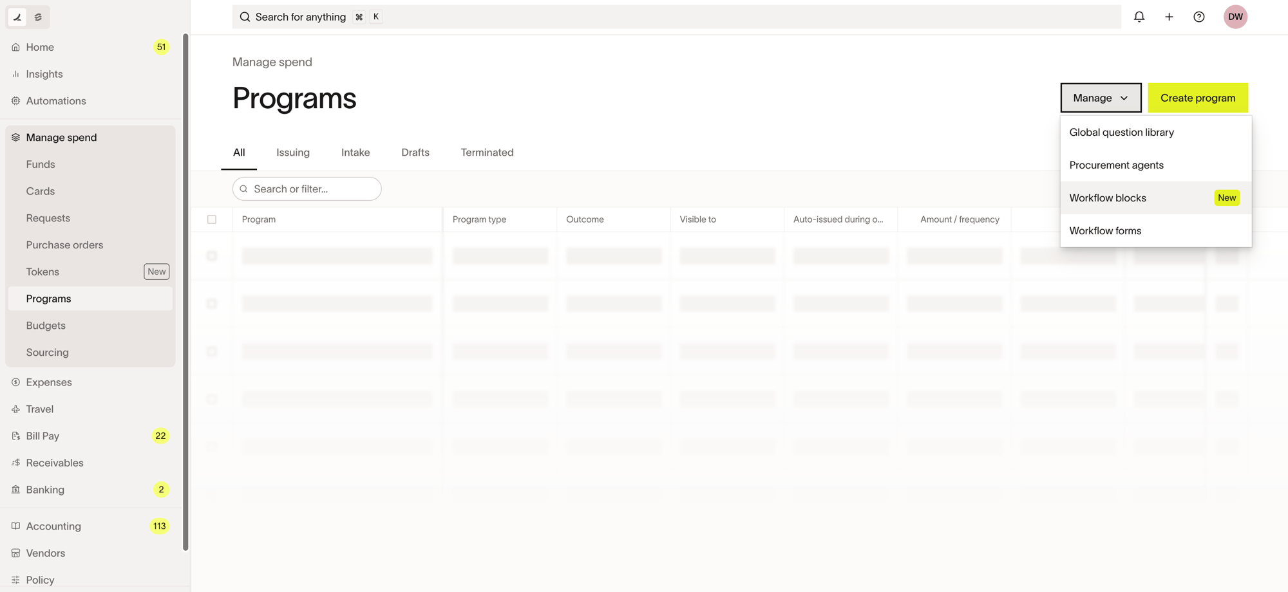The width and height of the screenshot is (1288, 592).
Task: Click the Search or filter input
Action: (307, 189)
